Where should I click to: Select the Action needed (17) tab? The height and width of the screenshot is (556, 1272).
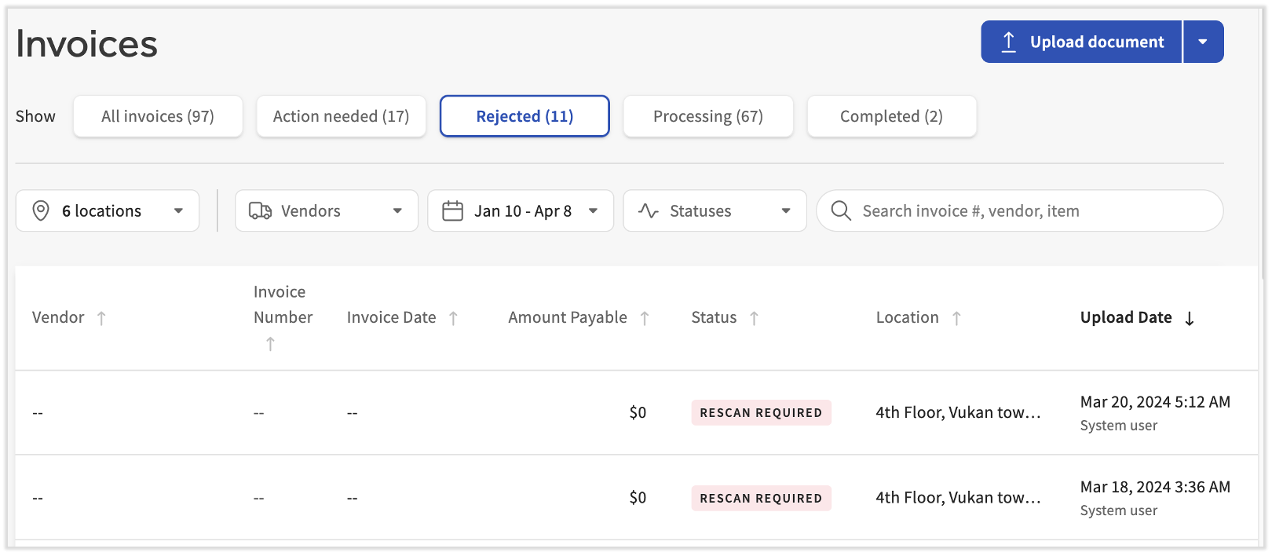(x=341, y=116)
